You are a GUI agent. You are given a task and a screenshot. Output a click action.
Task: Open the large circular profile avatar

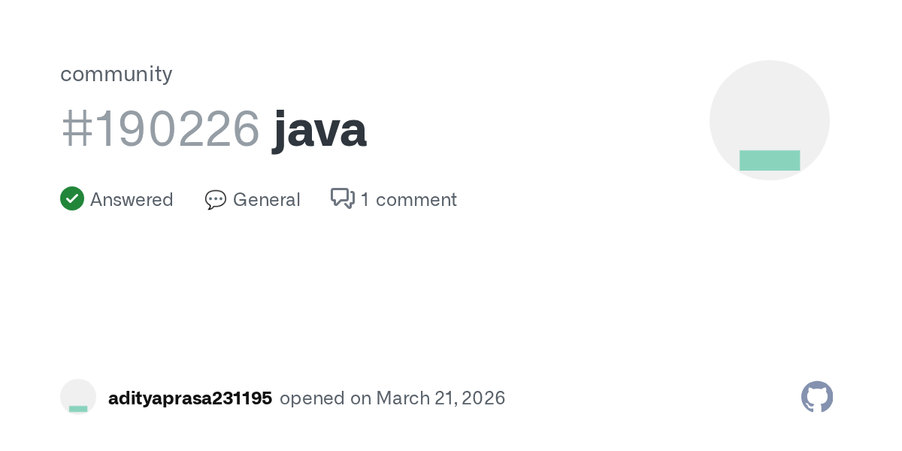coord(770,113)
